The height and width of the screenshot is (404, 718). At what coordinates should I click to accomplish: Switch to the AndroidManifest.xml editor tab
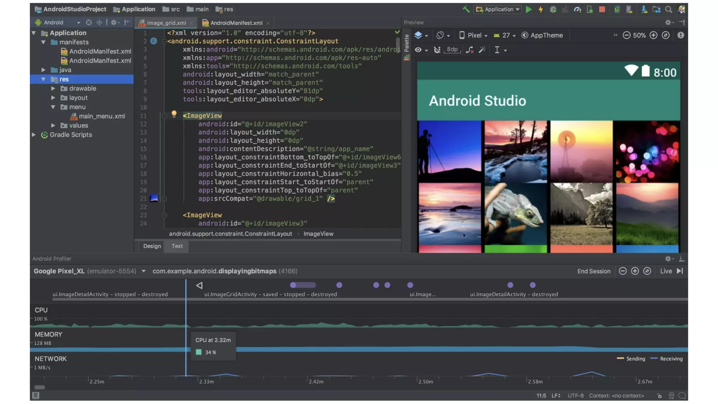pyautogui.click(x=236, y=23)
